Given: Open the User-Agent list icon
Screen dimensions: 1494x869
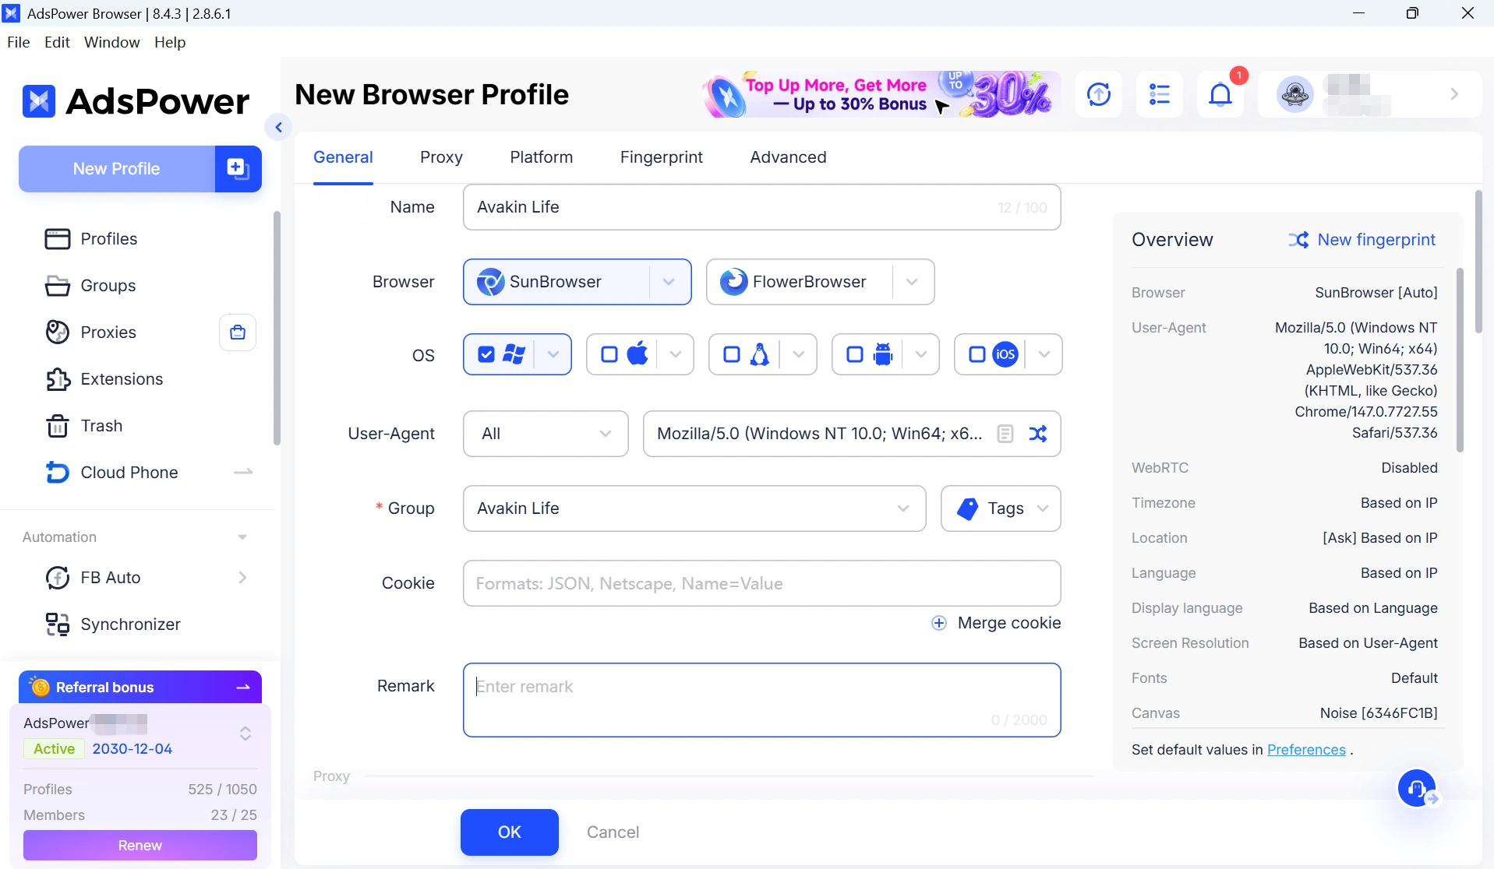Looking at the screenshot, I should tap(1005, 434).
